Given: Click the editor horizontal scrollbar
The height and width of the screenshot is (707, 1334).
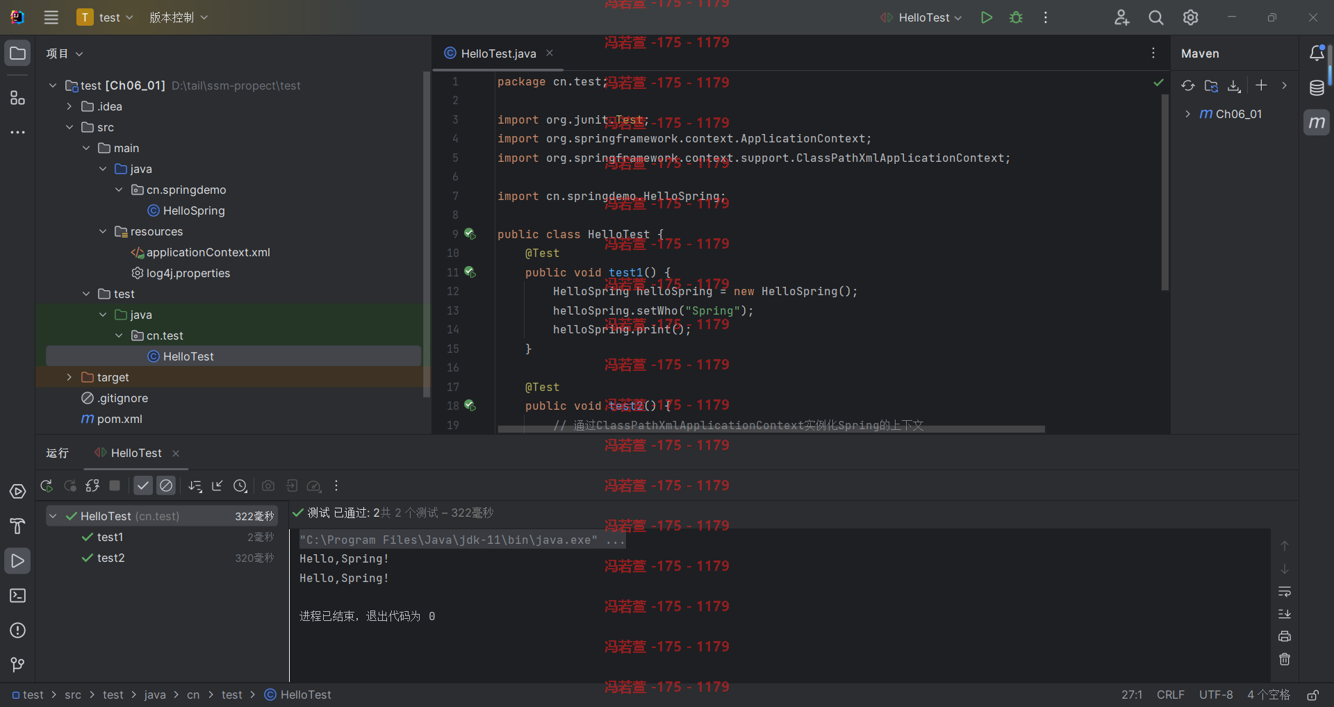Looking at the screenshot, I should pos(771,429).
